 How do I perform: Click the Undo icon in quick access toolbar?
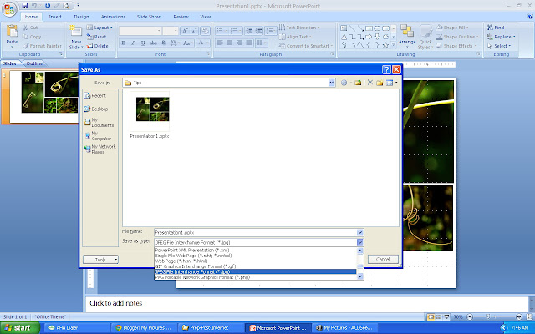[34, 6]
